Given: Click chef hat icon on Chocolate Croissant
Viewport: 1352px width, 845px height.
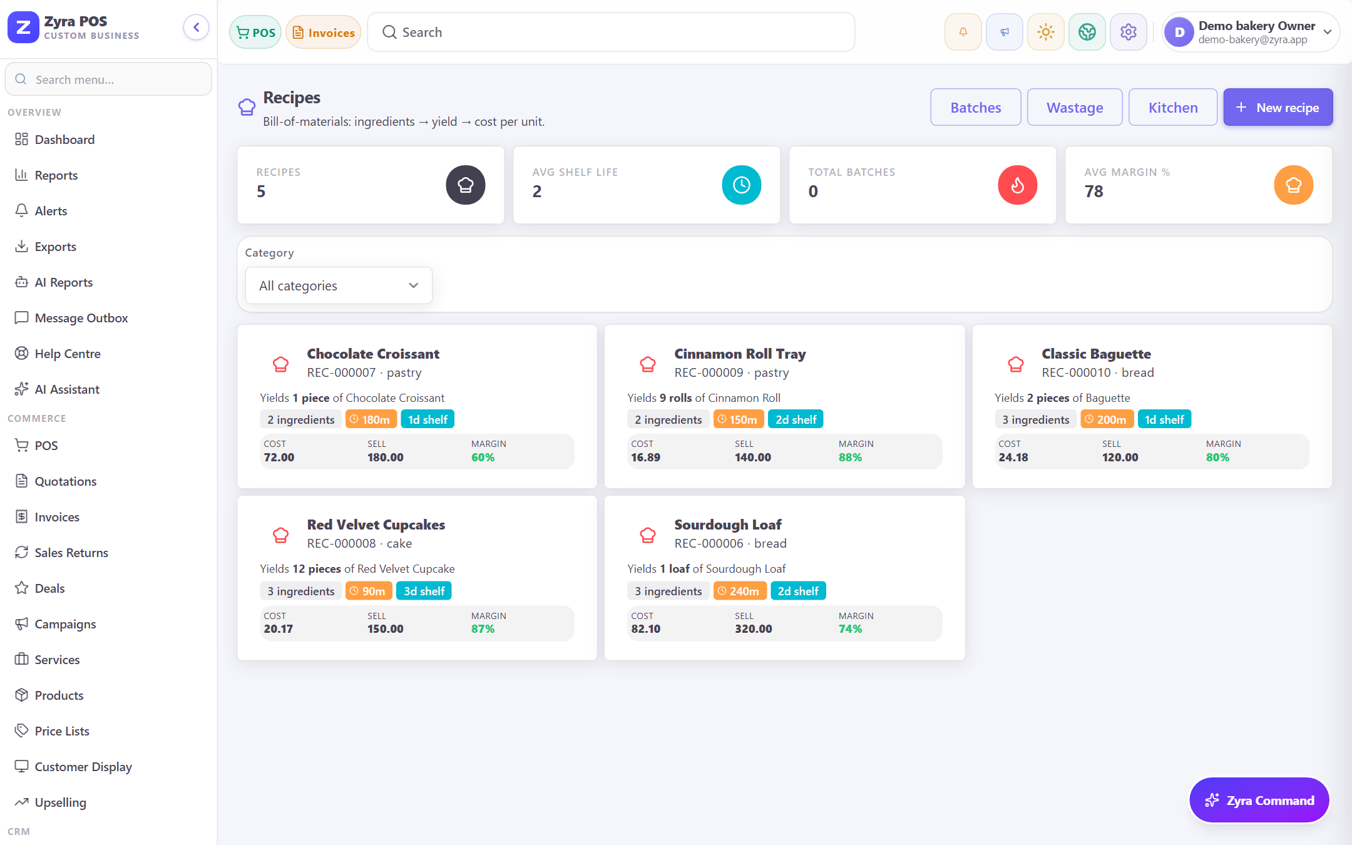Looking at the screenshot, I should pyautogui.click(x=280, y=364).
